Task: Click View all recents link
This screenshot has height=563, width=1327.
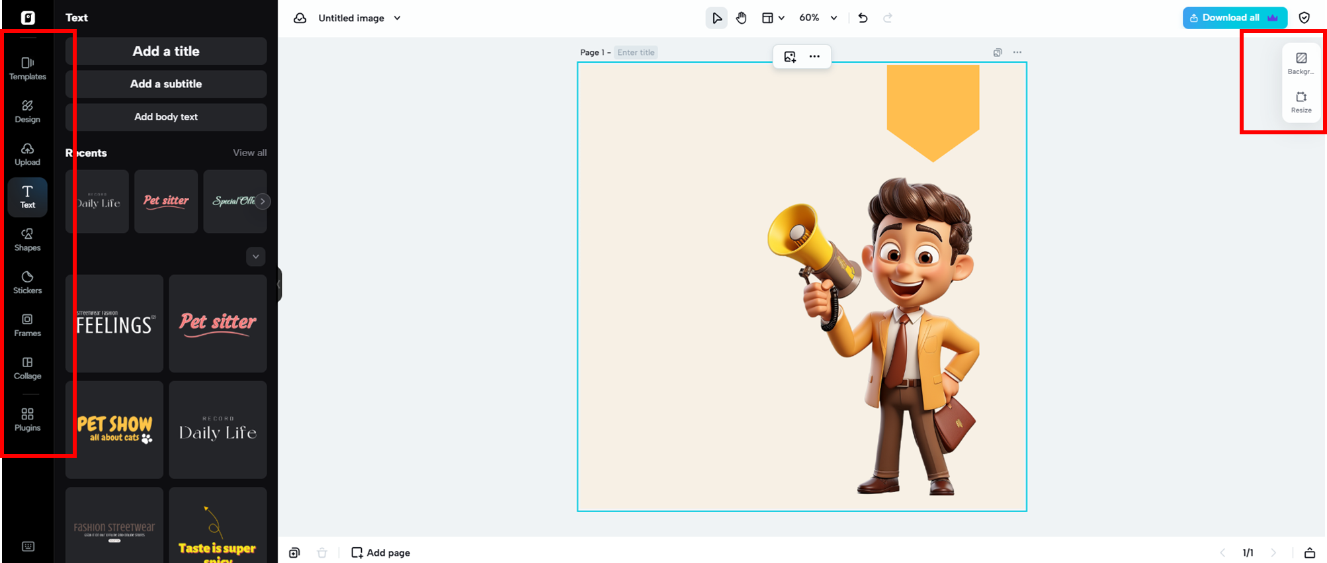Action: pos(249,153)
